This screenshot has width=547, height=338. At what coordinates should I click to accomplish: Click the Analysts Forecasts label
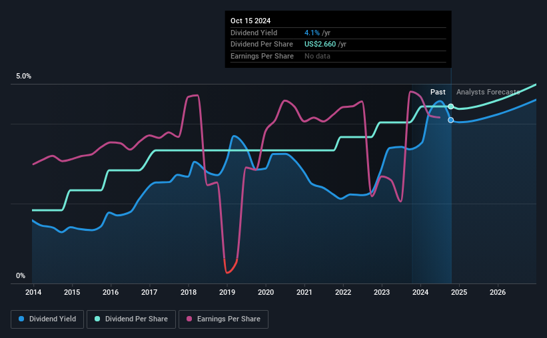pos(488,92)
